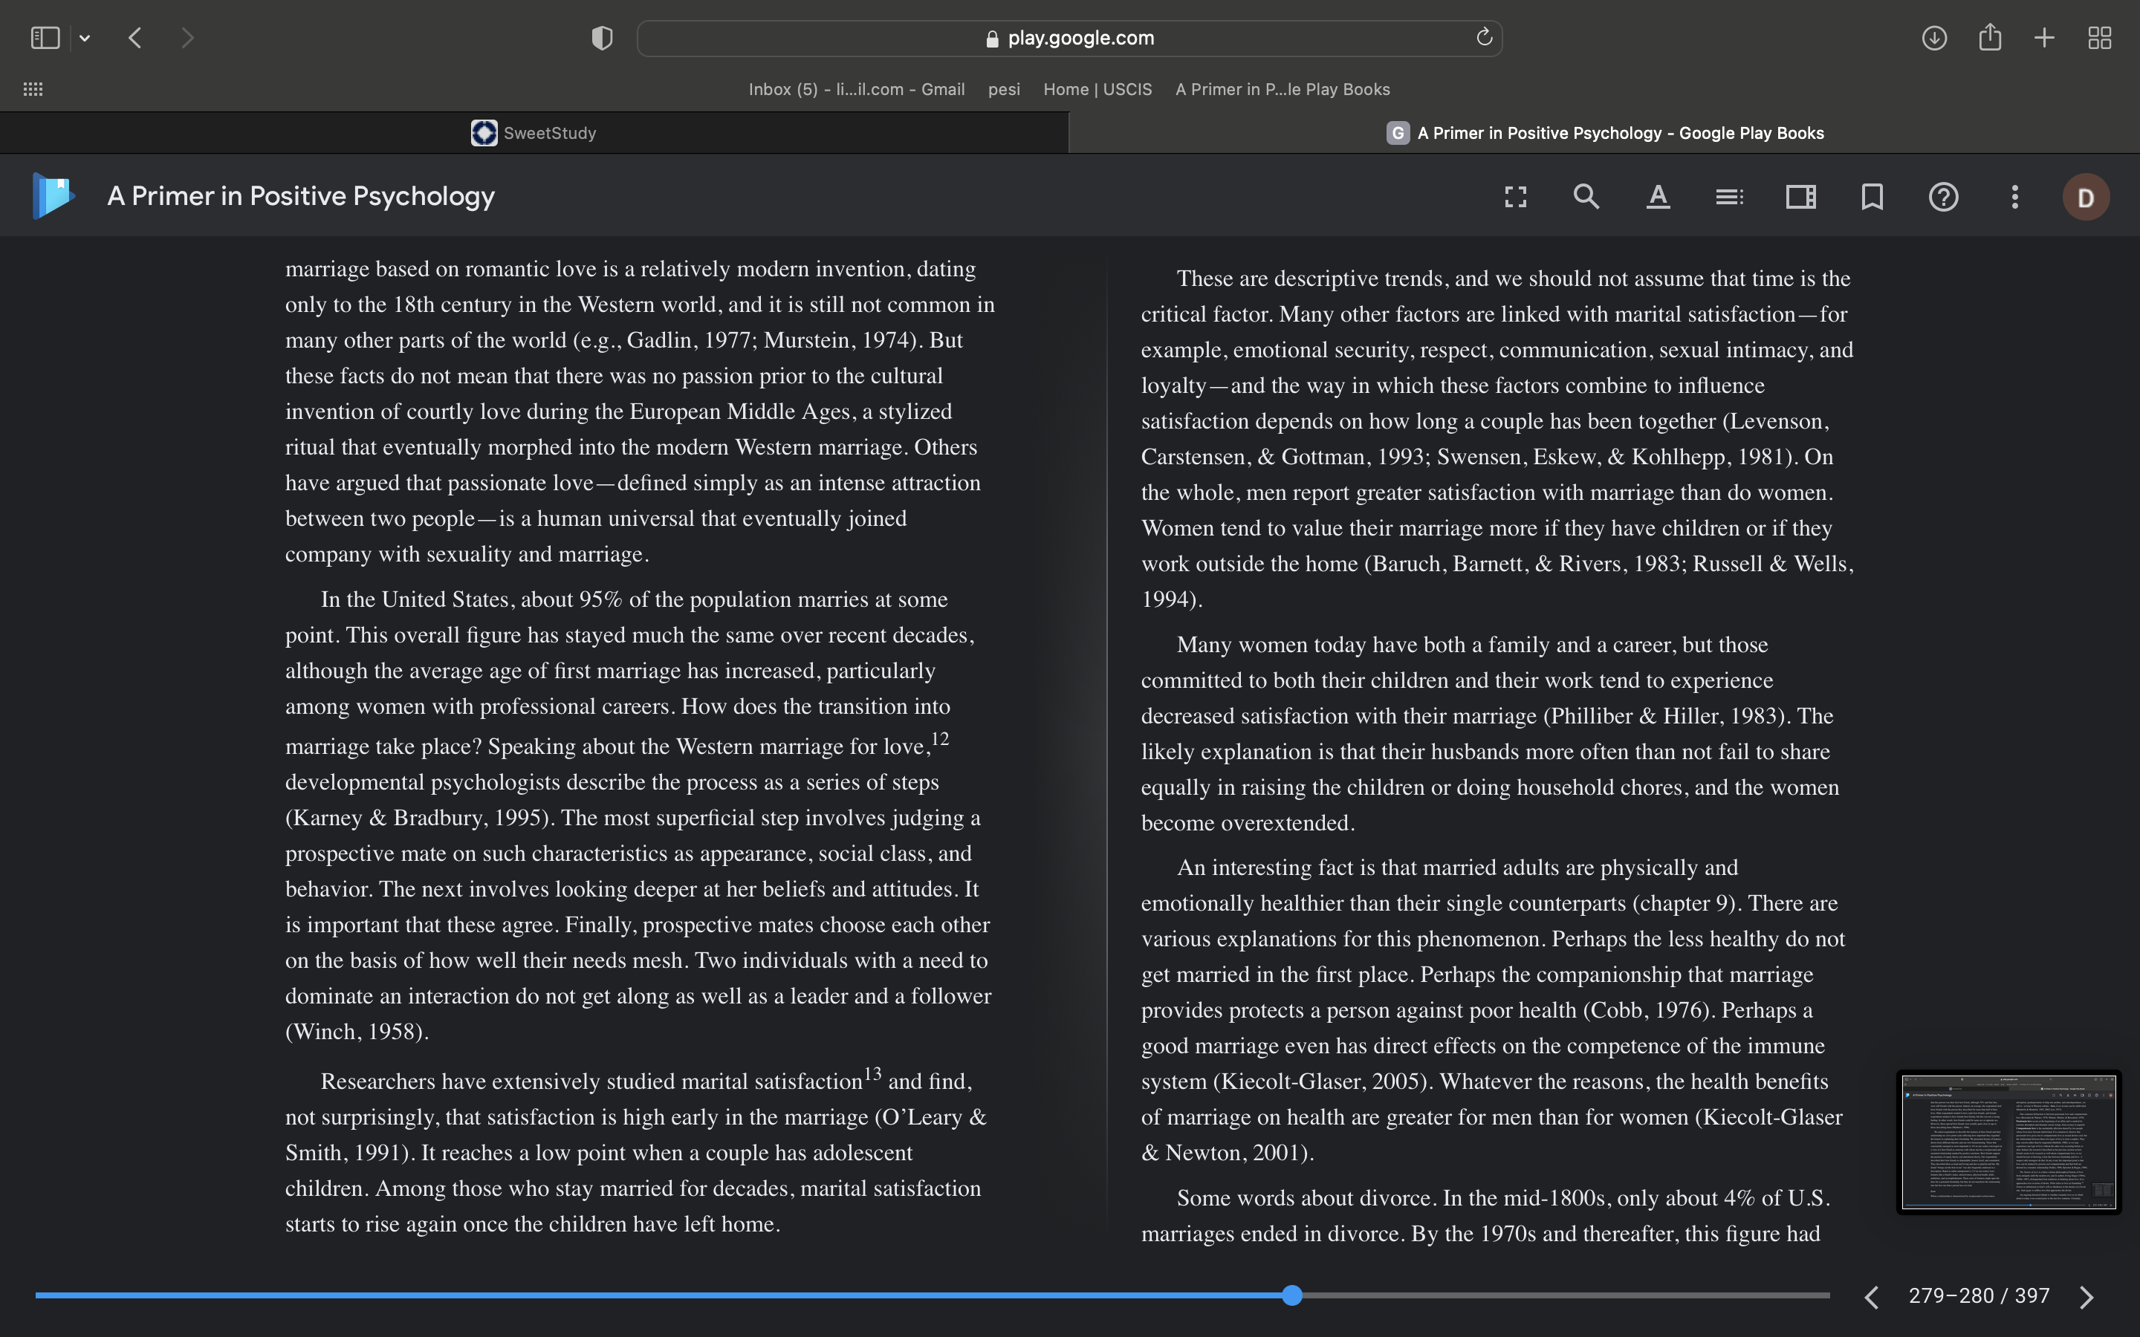Image resolution: width=2140 pixels, height=1337 pixels.
Task: Go back to the previous page
Action: (x=135, y=38)
